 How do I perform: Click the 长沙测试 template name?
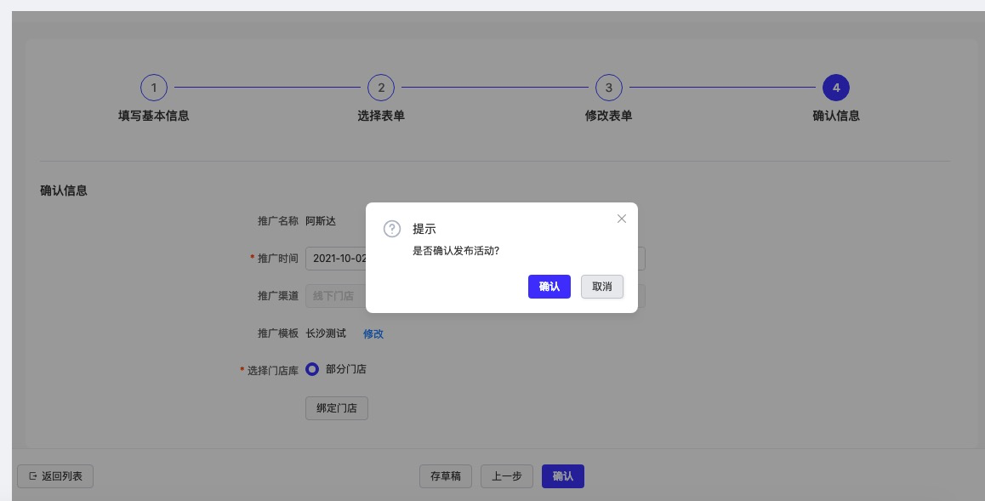(326, 333)
